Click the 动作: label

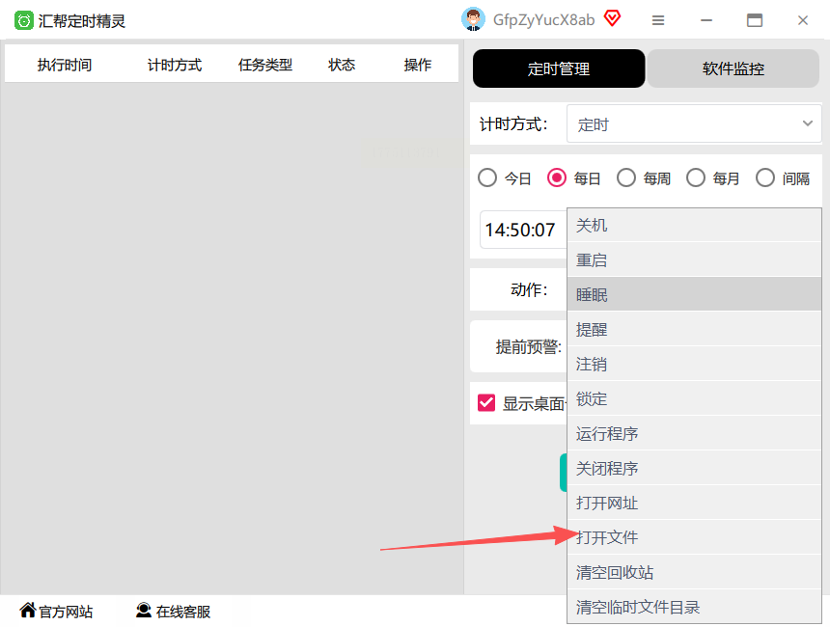[529, 289]
